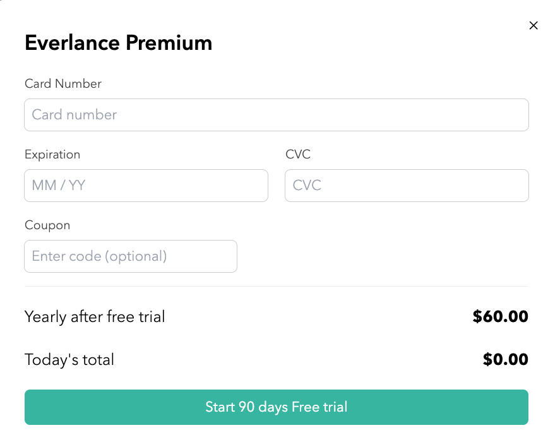This screenshot has width=548, height=447.
Task: Close the Everlance Premium dialog
Action: [x=533, y=26]
